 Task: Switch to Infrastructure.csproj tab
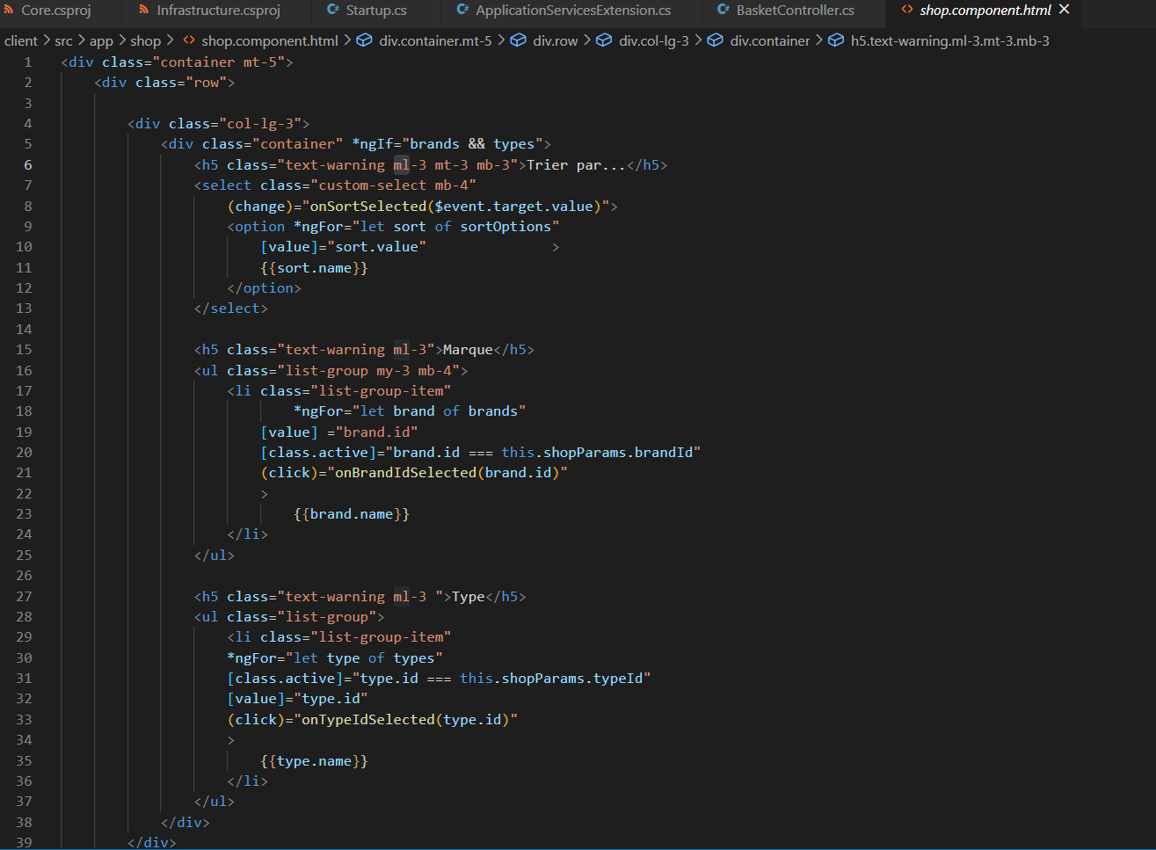pos(218,11)
